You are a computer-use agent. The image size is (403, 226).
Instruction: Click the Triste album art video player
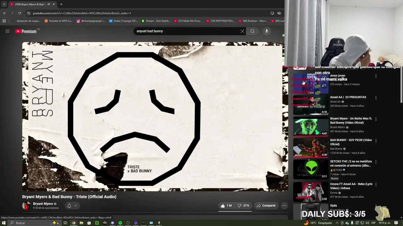pyautogui.click(x=155, y=116)
